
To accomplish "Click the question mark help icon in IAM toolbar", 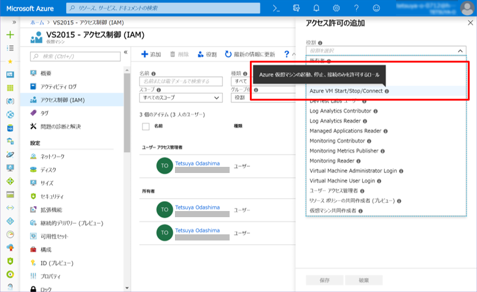I will pyautogui.click(x=287, y=54).
